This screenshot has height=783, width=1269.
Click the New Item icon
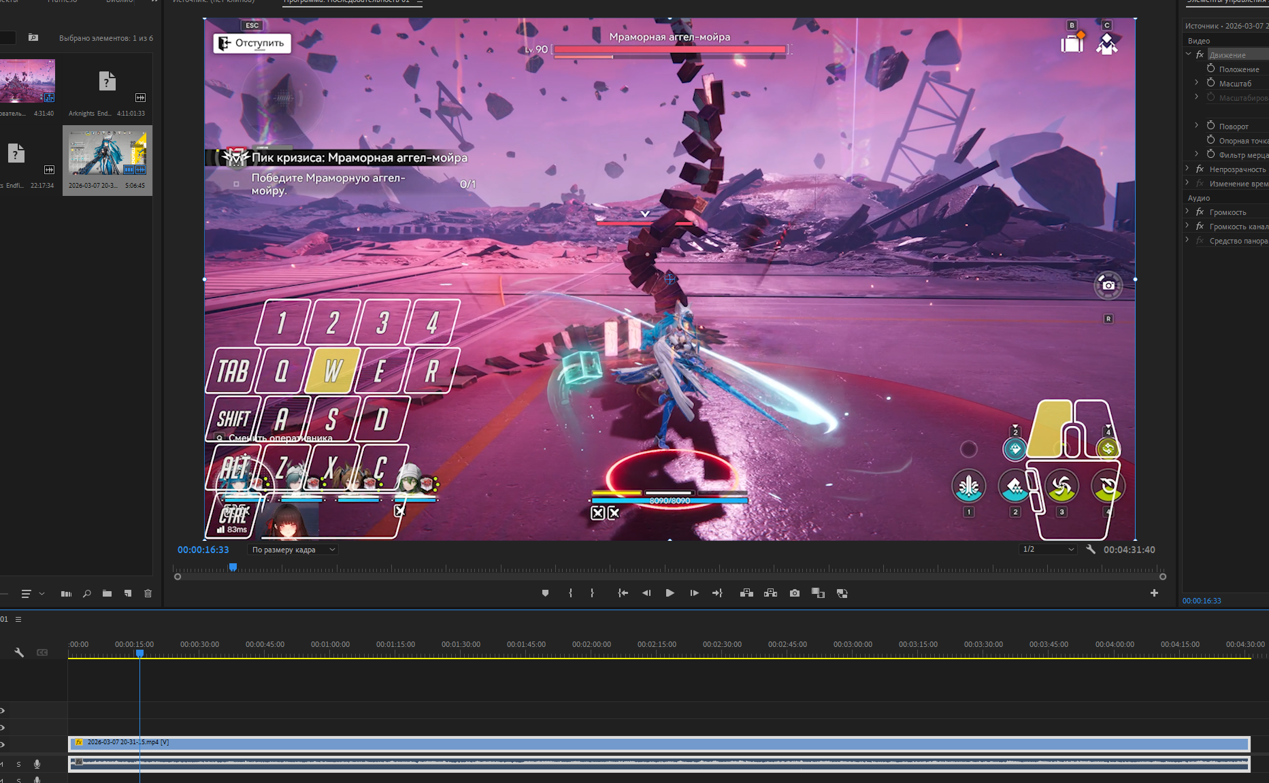127,594
